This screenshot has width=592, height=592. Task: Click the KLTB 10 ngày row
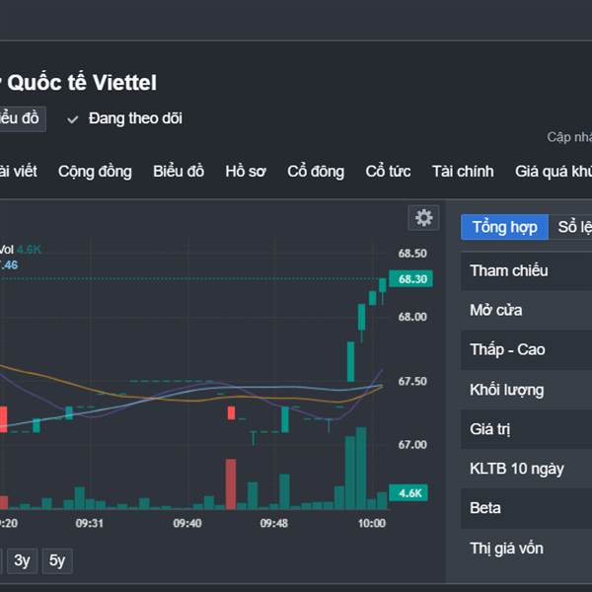click(x=526, y=469)
